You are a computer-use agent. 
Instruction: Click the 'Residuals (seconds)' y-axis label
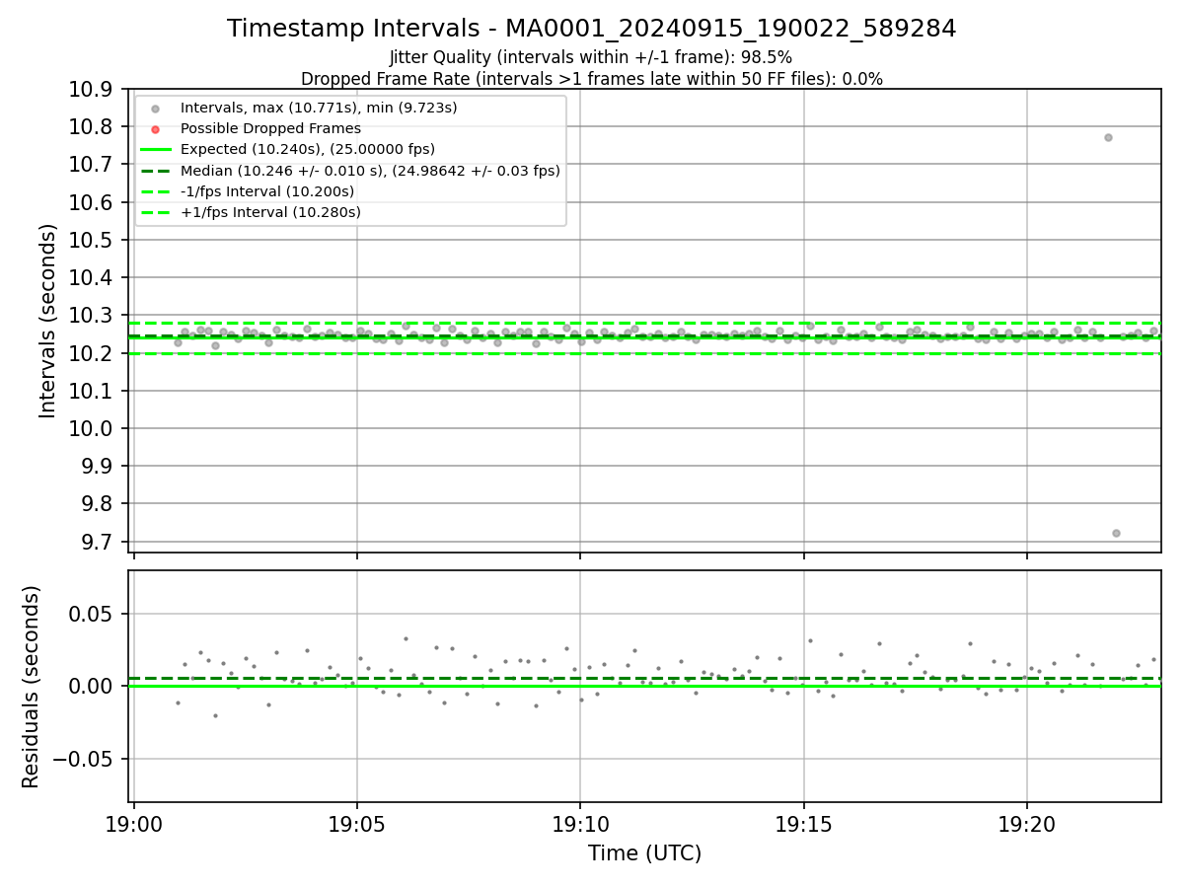pos(32,687)
